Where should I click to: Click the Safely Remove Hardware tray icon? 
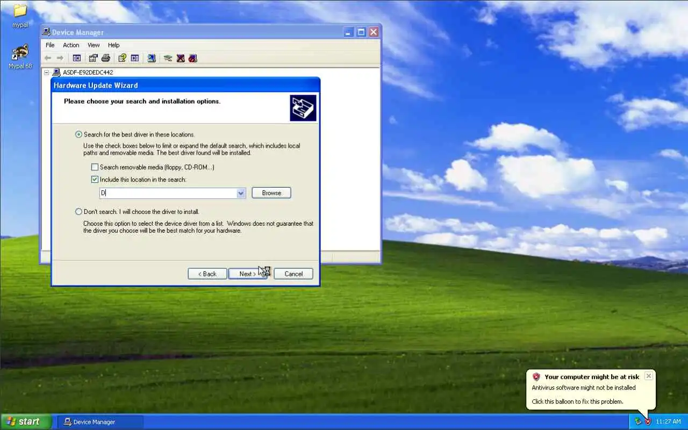(638, 421)
